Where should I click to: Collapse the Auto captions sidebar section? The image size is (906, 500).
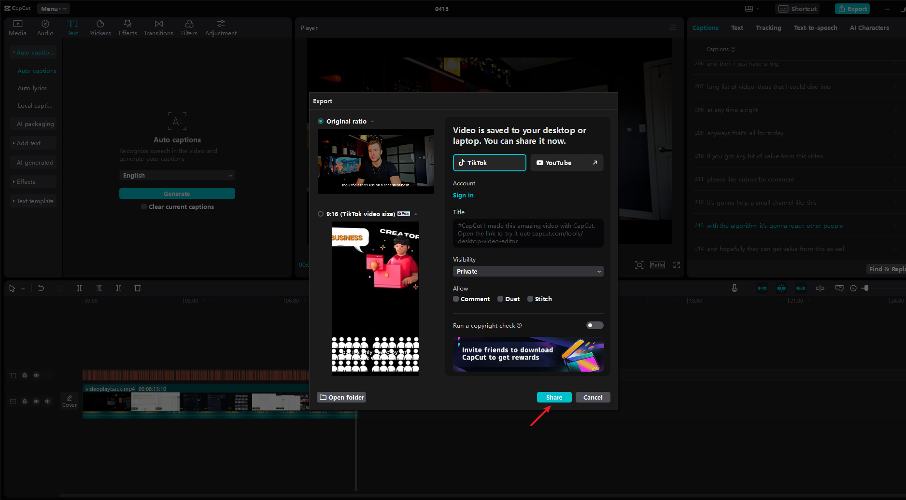coord(33,52)
